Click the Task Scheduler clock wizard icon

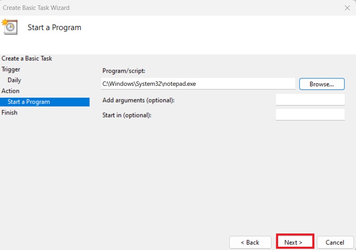coord(9,26)
